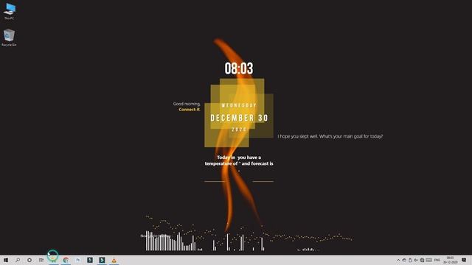The height and width of the screenshot is (265, 472).
Task: Launch Cortana circle icon in taskbar
Action: coord(29,260)
